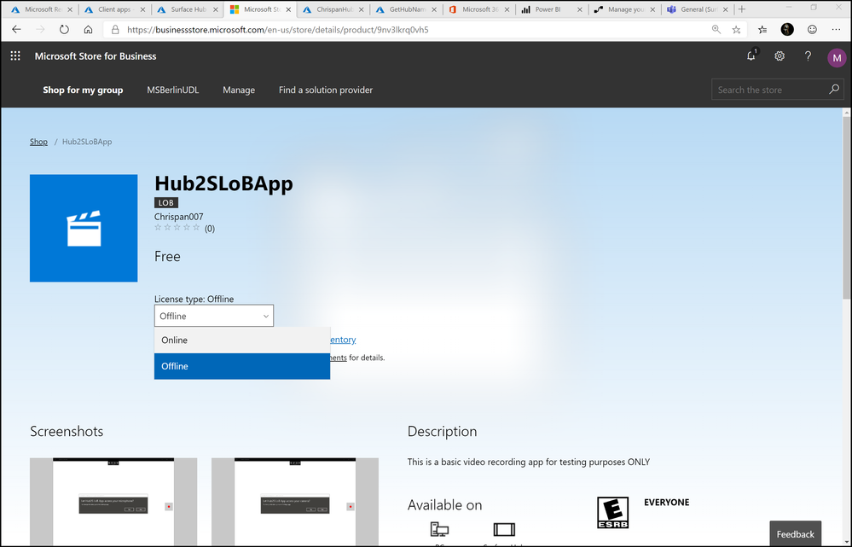This screenshot has width=852, height=547.
Task: Open the browser profile picture
Action: (787, 29)
